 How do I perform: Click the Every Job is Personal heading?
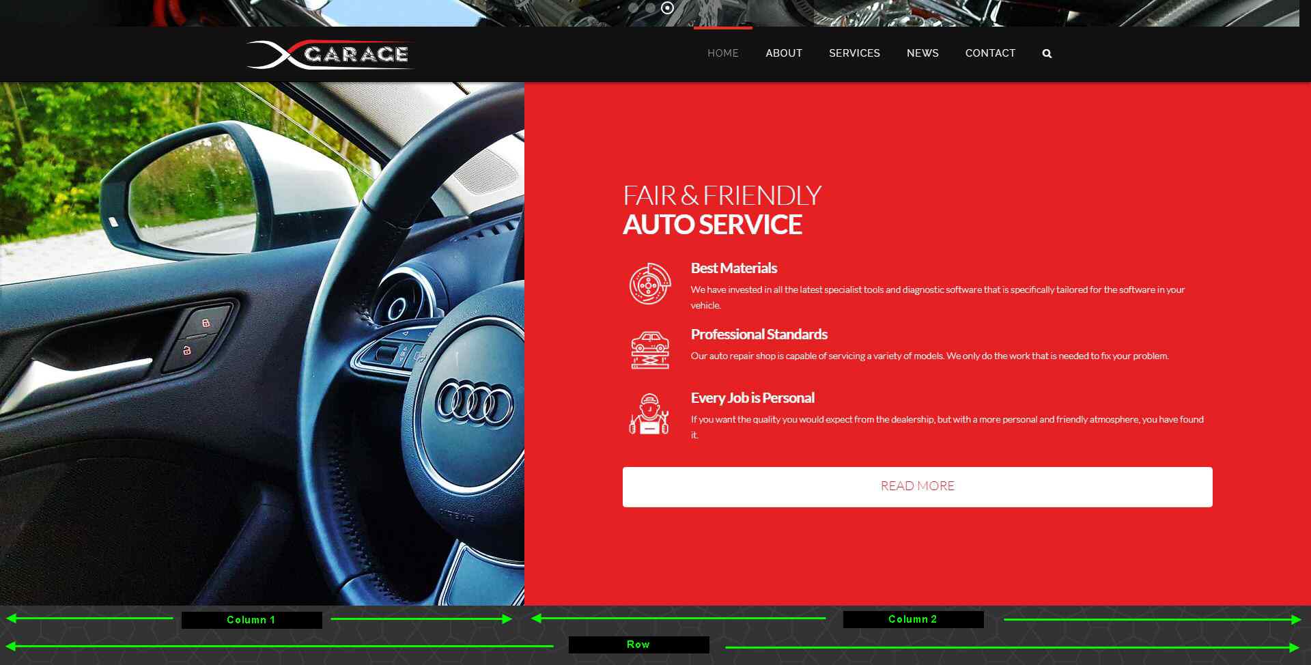[752, 398]
